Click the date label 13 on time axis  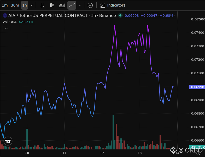(140, 153)
